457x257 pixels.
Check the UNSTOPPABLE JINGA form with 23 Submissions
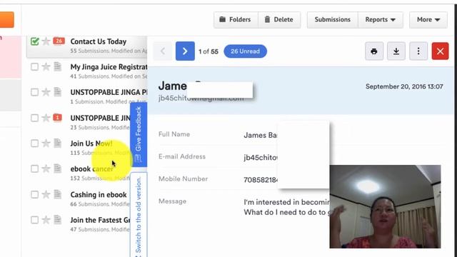(x=34, y=118)
